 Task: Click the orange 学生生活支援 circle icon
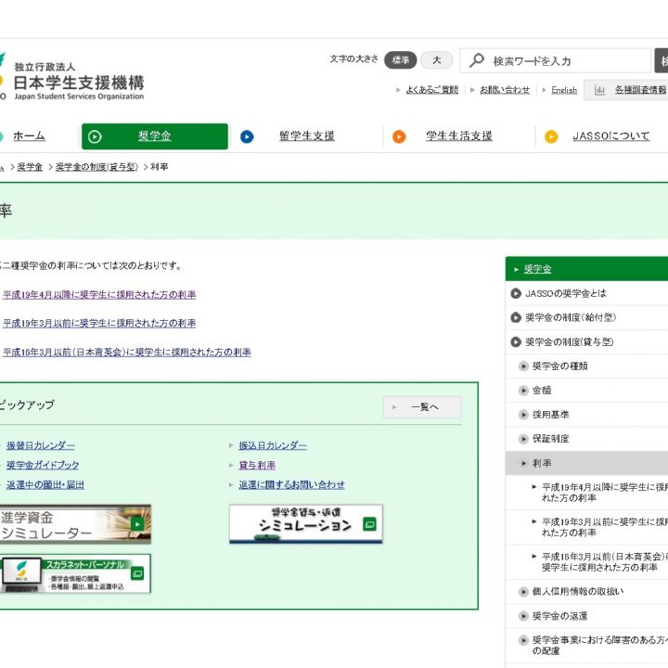(399, 136)
